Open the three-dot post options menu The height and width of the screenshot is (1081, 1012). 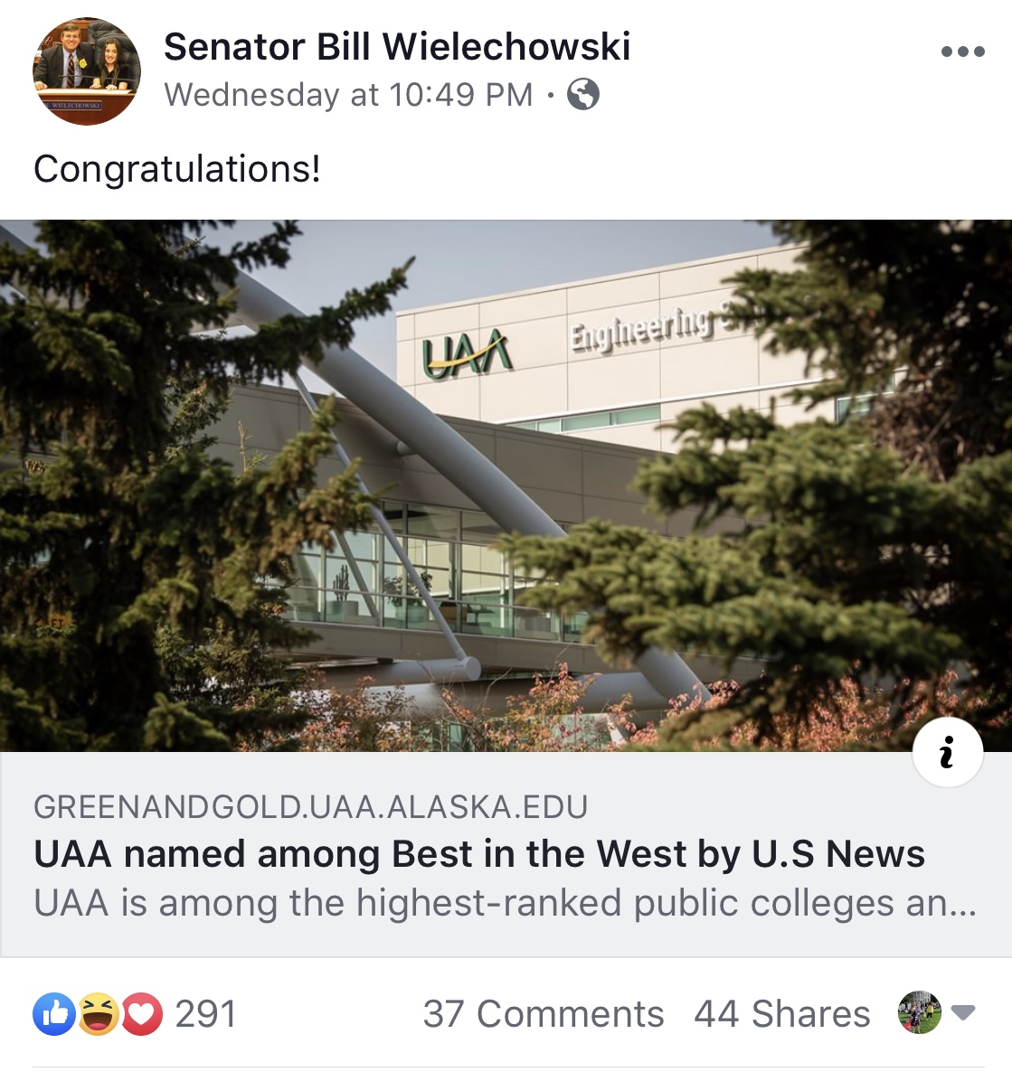pos(962,51)
